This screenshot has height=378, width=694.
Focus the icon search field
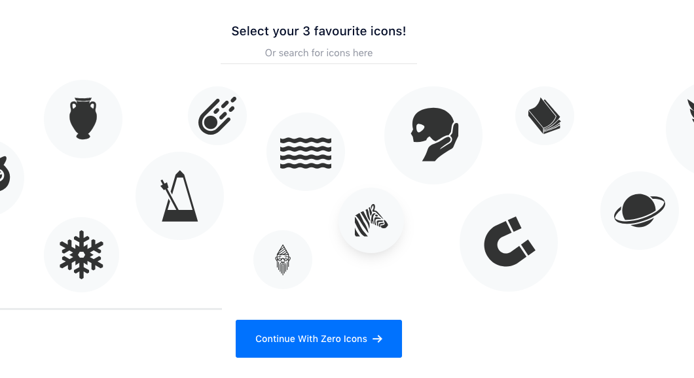click(x=319, y=53)
